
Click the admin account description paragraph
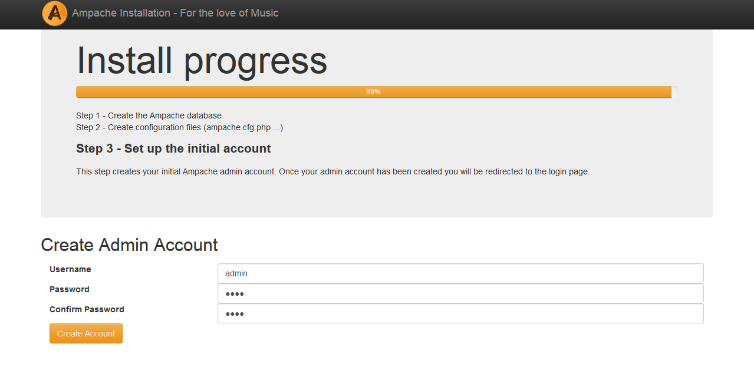tap(332, 172)
